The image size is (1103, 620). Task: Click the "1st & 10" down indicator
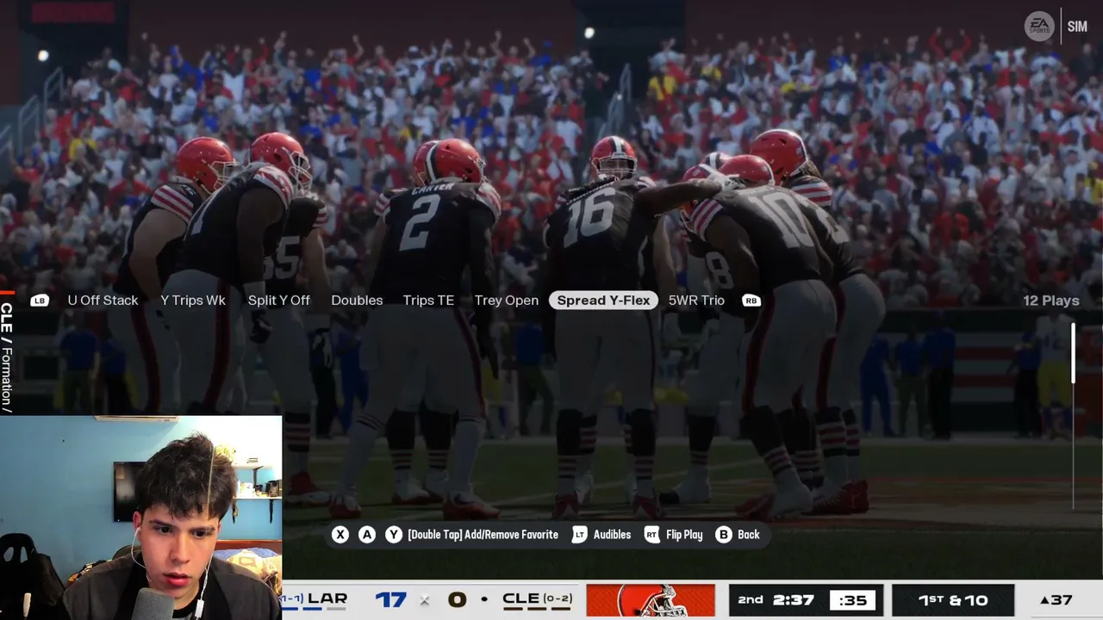953,600
